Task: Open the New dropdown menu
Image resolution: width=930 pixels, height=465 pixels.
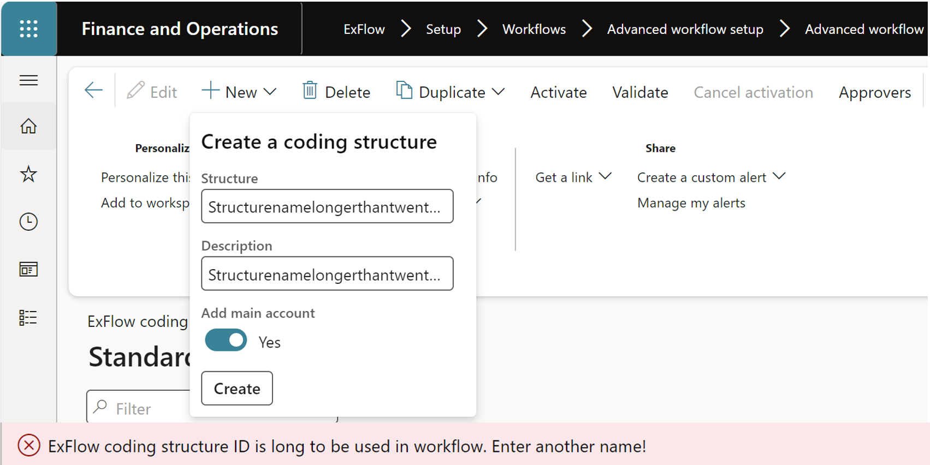Action: [x=239, y=92]
